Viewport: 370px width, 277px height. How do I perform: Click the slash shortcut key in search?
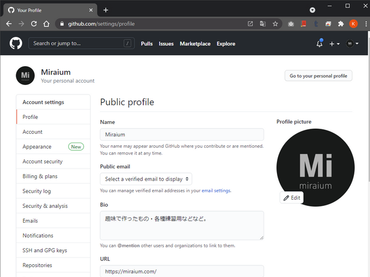127,43
